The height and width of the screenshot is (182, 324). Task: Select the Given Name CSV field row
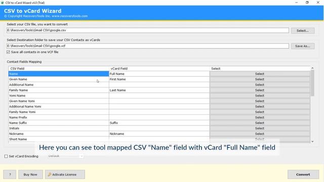click(59, 79)
